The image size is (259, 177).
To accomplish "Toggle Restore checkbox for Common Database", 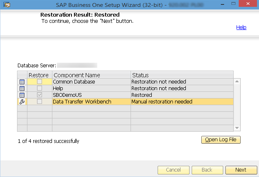I will [x=39, y=81].
